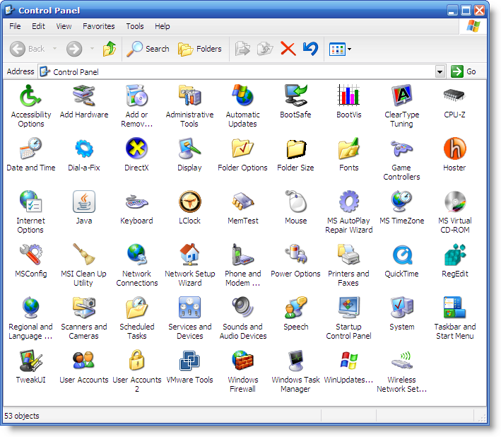This screenshot has height=437, width=501.
Task: Open Automatic Updates icon
Action: tap(242, 95)
